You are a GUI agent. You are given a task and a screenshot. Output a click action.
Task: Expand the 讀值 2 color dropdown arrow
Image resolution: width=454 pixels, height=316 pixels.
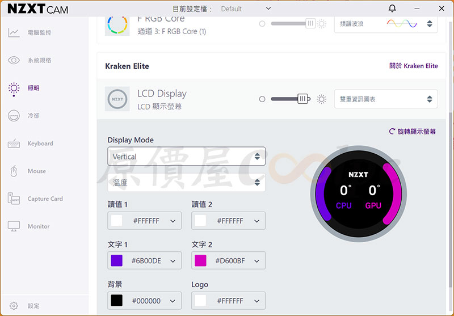(x=257, y=221)
